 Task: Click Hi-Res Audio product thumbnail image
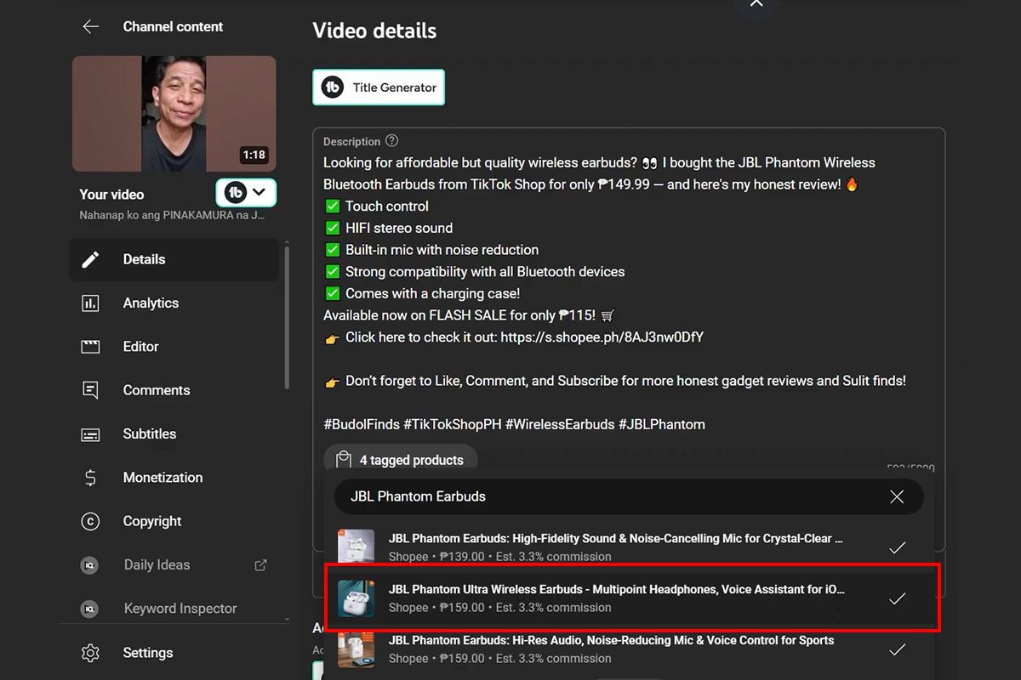[x=356, y=649]
